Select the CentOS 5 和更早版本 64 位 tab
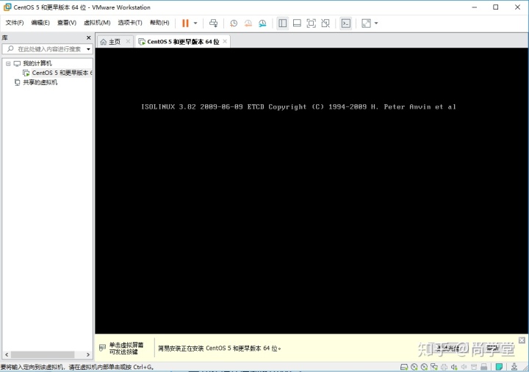This screenshot has width=529, height=372. (x=183, y=41)
